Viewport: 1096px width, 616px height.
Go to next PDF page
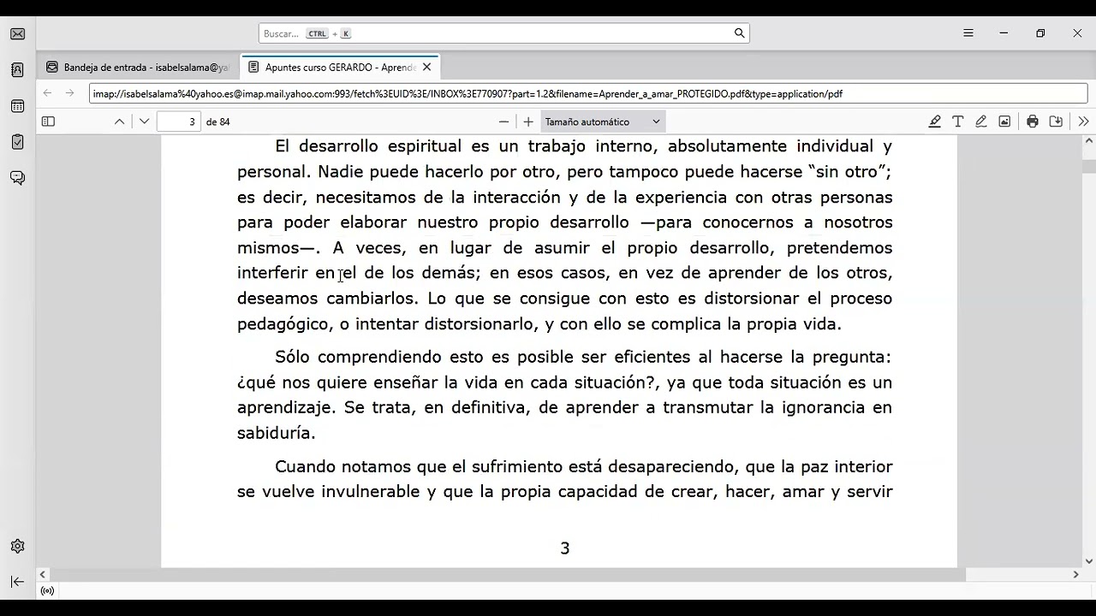(x=144, y=121)
